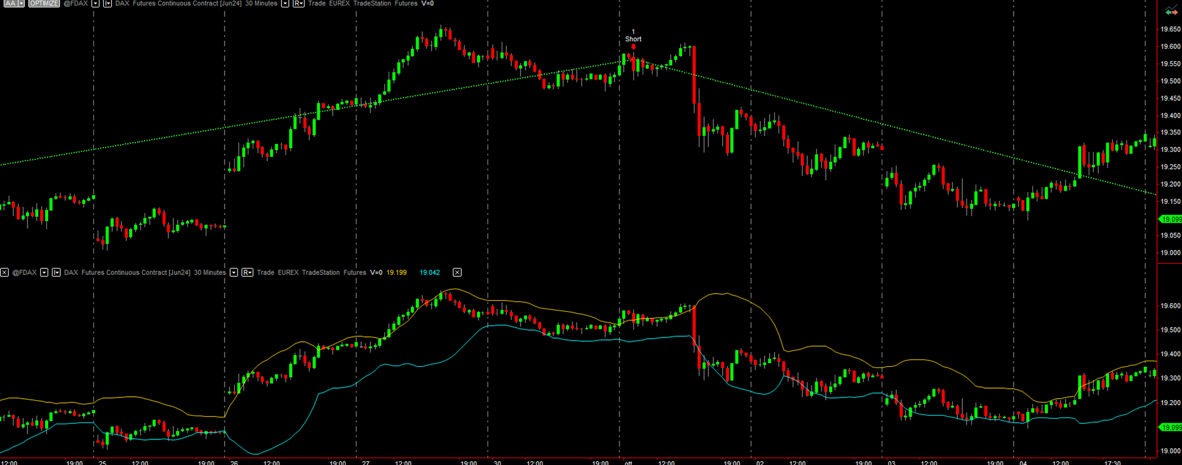Click the Trade link in top chart header
Image resolution: width=1182 pixels, height=465 pixels.
pos(317,4)
